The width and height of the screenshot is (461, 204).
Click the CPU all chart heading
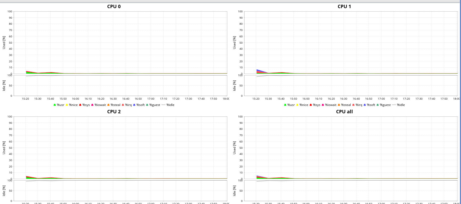[x=344, y=112]
